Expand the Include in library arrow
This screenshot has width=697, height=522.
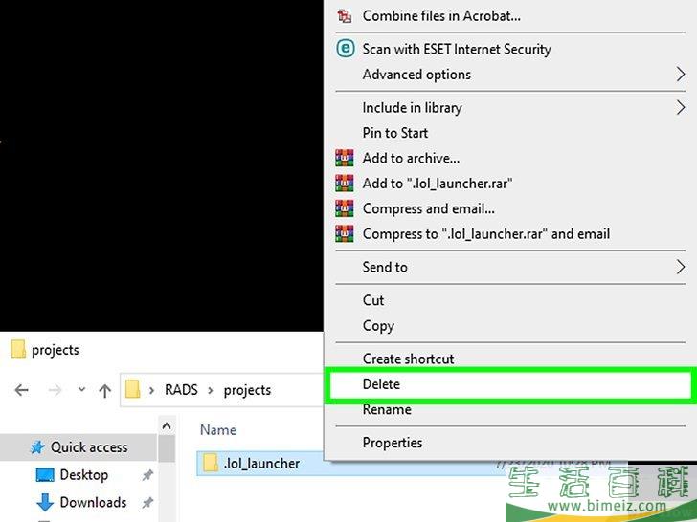pyautogui.click(x=681, y=107)
